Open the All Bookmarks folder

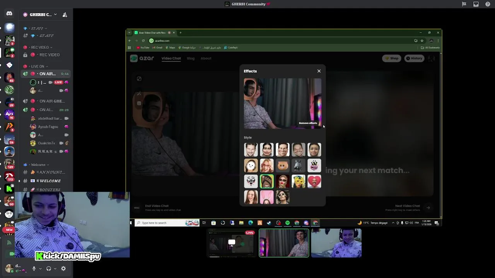pyautogui.click(x=430, y=47)
